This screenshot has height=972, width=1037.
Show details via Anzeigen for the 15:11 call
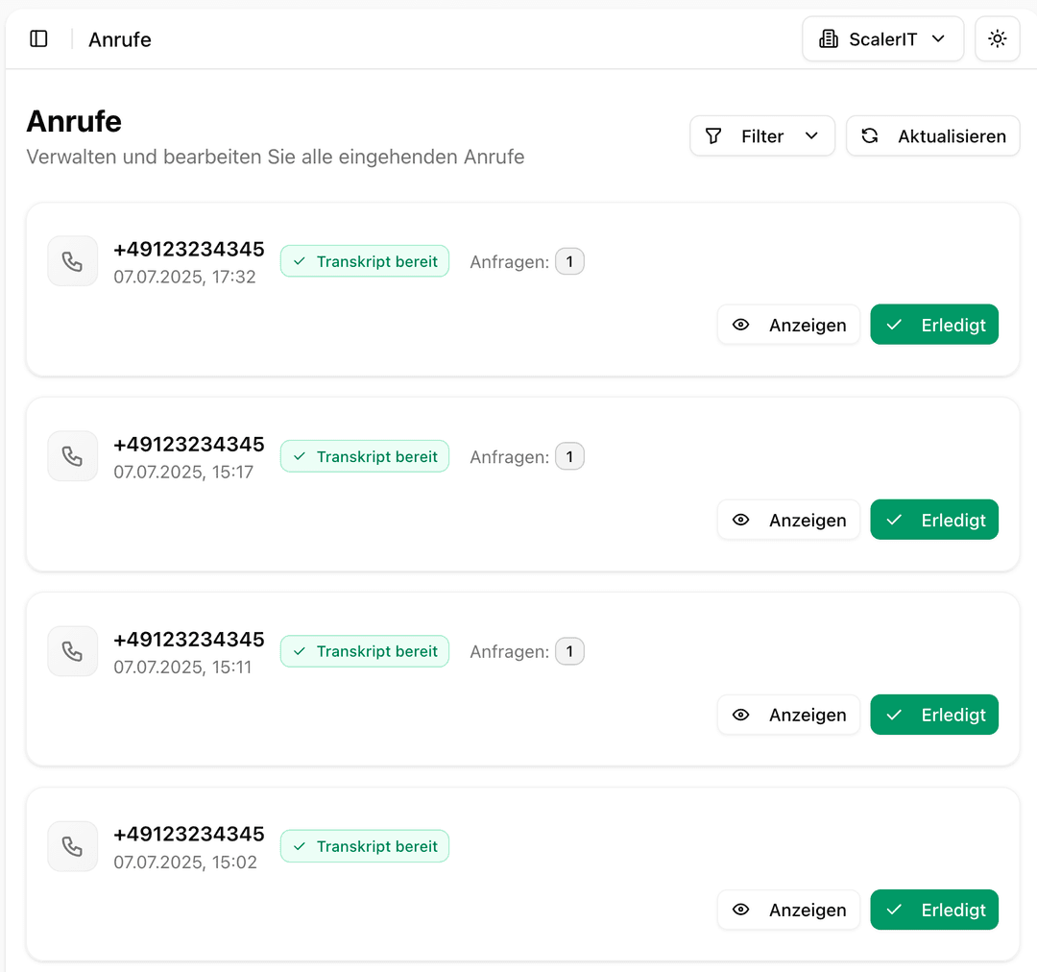pos(788,715)
